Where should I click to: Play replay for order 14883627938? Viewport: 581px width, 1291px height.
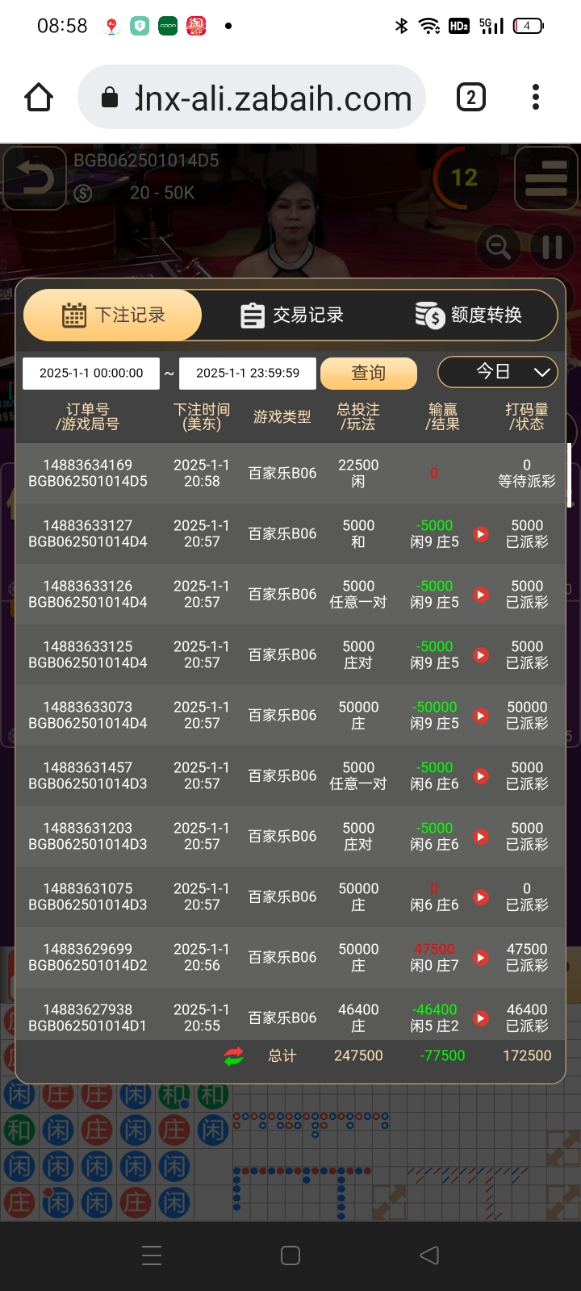click(481, 1018)
